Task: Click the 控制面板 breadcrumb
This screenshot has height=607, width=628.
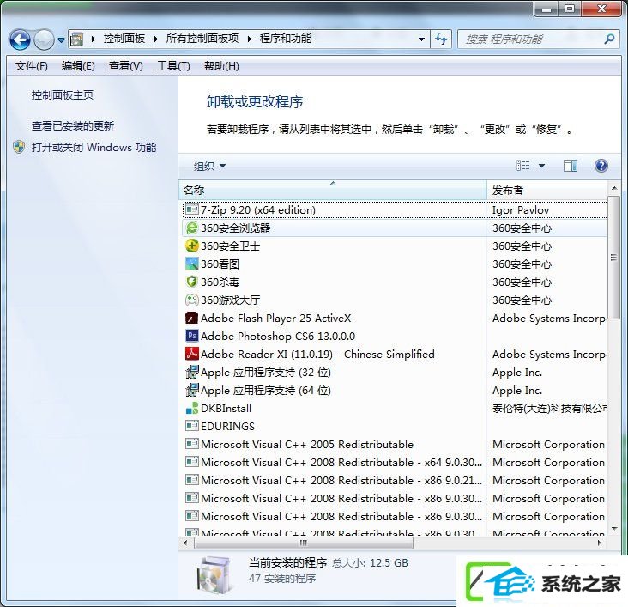Action: 124,39
